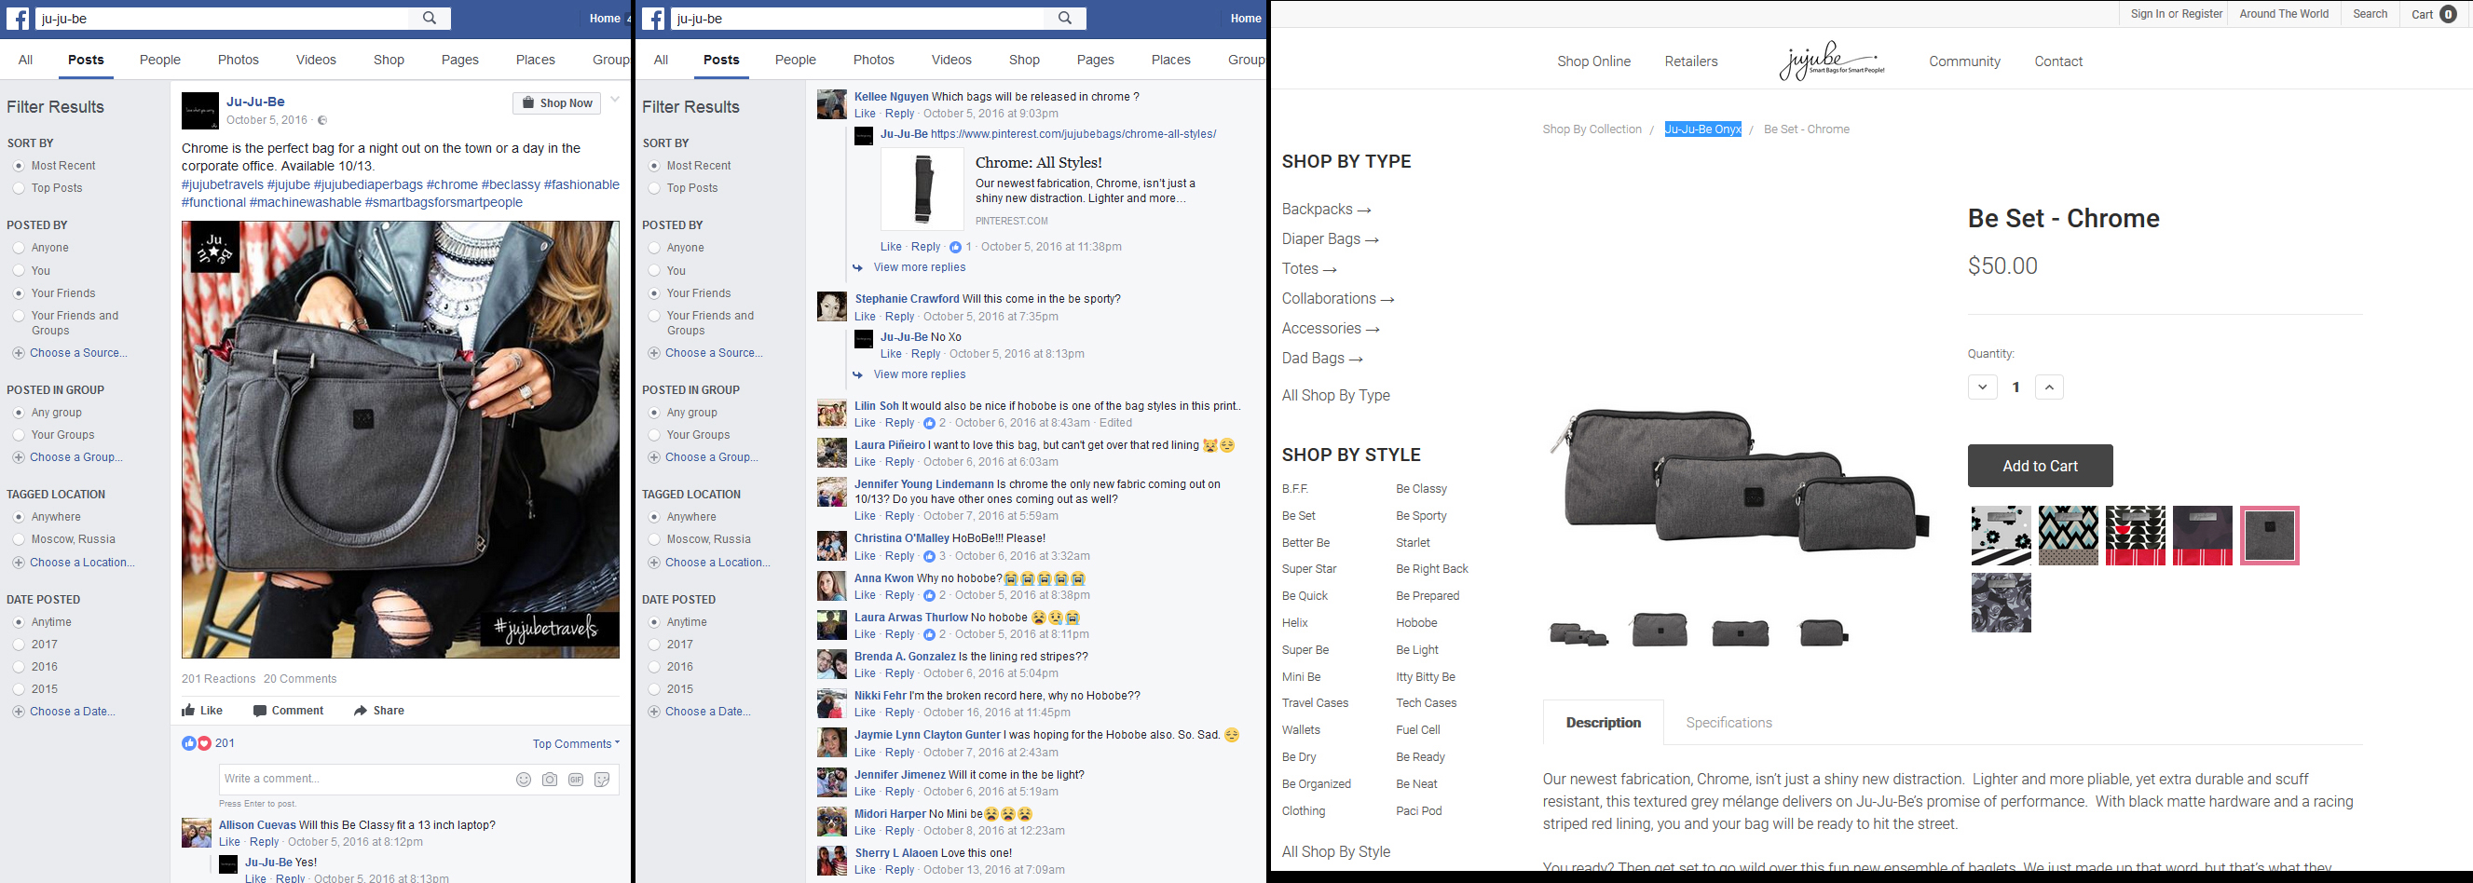Insert an emoji in the comment box
Viewport: 2473px width, 883px height.
[x=524, y=780]
